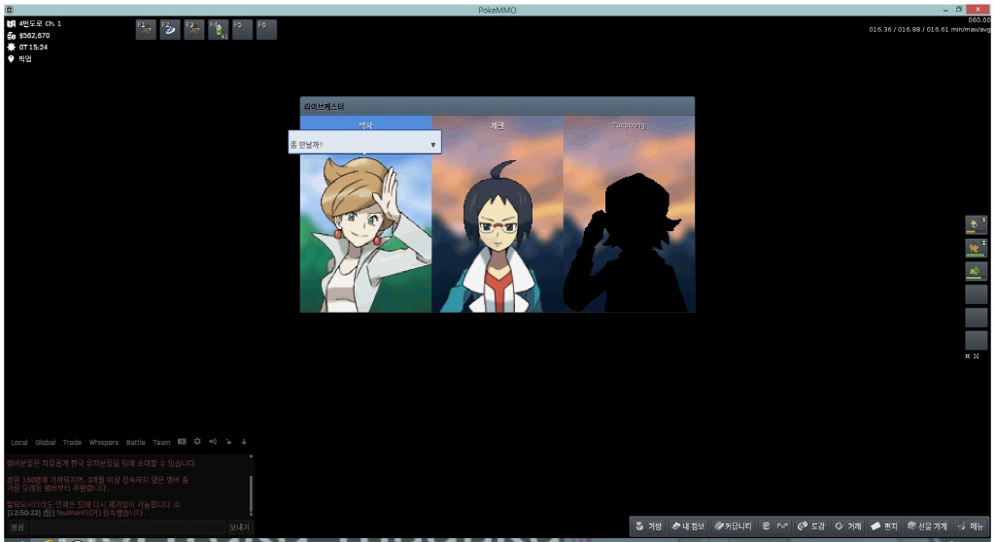Click the 보내기 send button
Image resolution: width=995 pixels, height=542 pixels.
point(239,526)
